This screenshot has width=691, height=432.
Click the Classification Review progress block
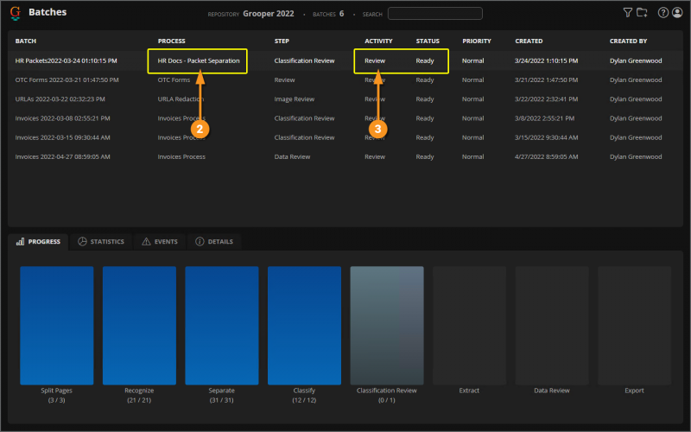[x=387, y=324]
